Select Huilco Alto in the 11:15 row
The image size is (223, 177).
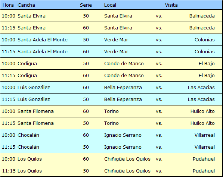coord(202,123)
